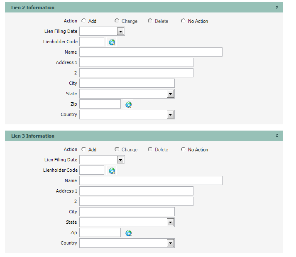Click Lien 2 City field
This screenshot has height=257, width=296.
click(127, 83)
